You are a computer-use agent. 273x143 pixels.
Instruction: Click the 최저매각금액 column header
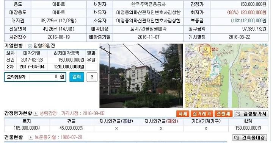click(66, 53)
